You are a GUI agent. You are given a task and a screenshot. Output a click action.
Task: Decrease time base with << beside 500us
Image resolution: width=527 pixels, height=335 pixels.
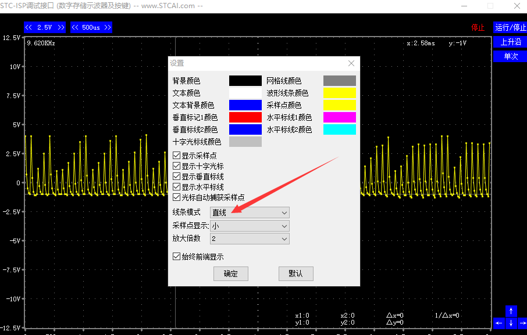pos(75,27)
